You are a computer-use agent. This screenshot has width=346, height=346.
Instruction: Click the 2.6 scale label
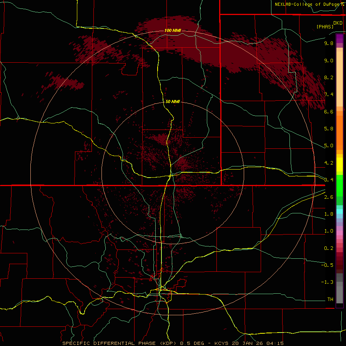[x=329, y=197]
